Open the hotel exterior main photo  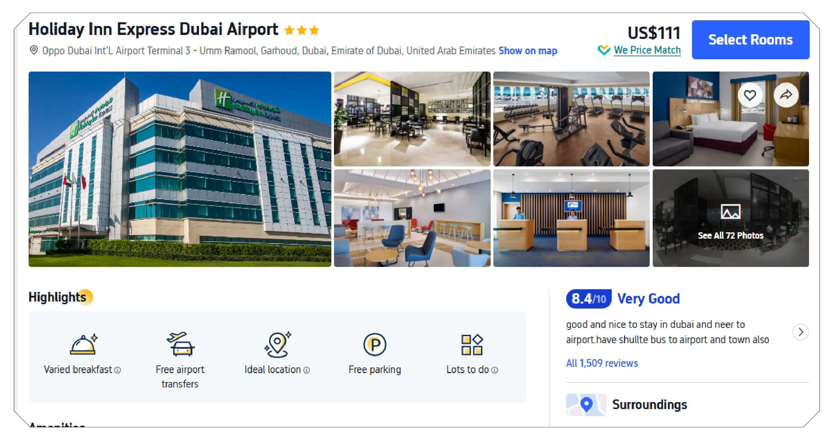[x=180, y=169]
